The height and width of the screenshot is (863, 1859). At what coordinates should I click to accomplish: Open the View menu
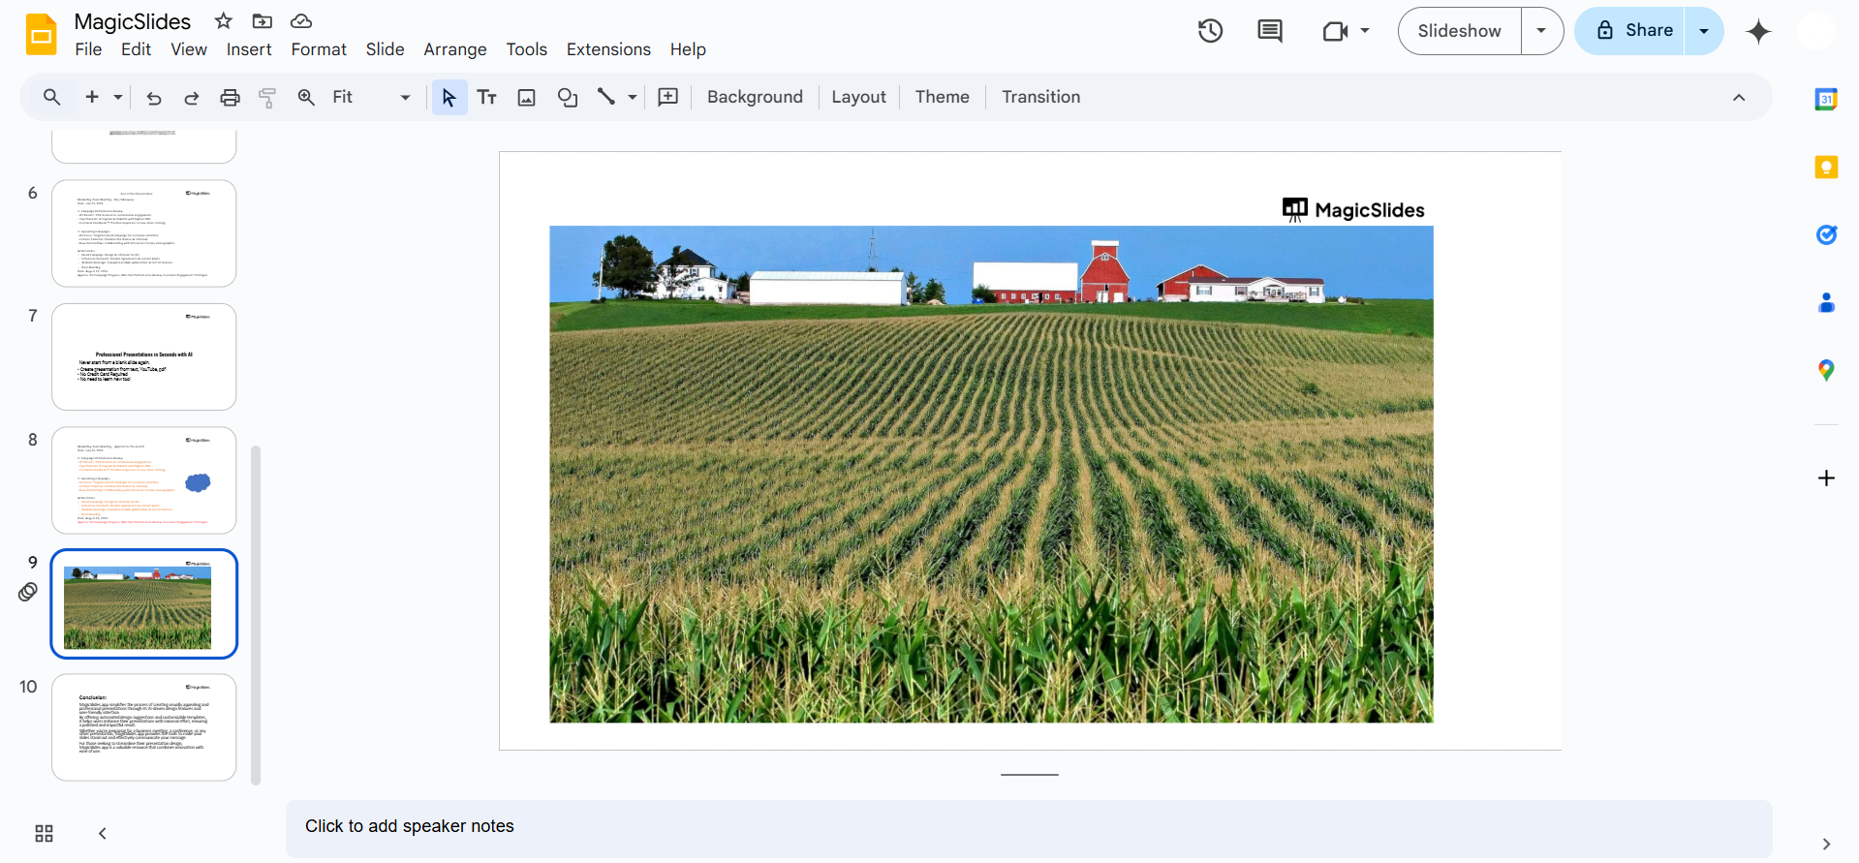(189, 49)
